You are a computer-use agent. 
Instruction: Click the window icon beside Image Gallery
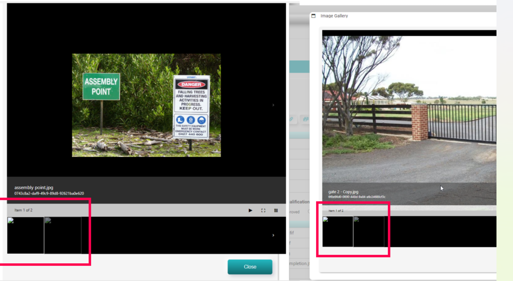(x=313, y=16)
